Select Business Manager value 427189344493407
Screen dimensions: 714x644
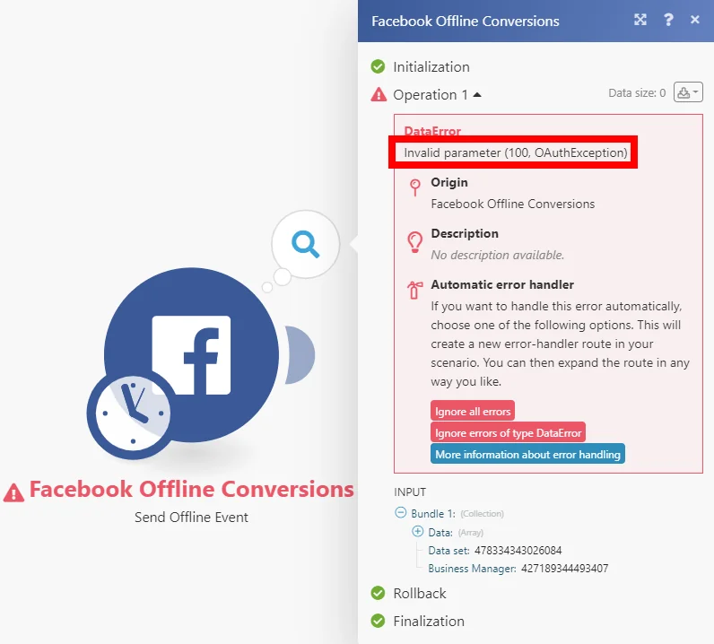[x=564, y=569]
